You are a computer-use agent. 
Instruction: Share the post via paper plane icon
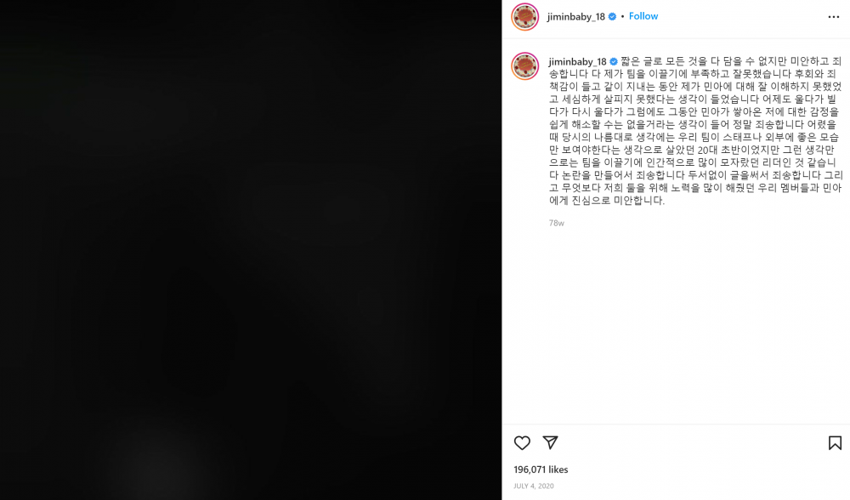tap(550, 442)
